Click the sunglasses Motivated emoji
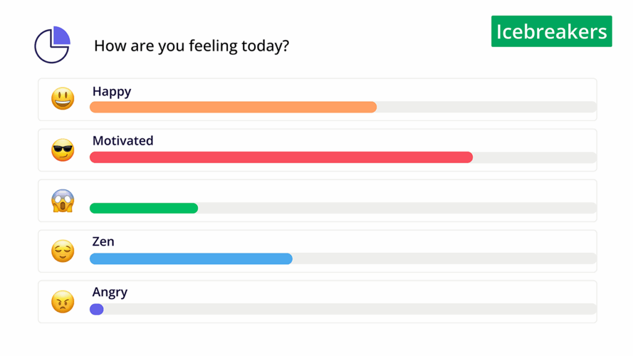Image resolution: width=633 pixels, height=356 pixels. click(62, 150)
